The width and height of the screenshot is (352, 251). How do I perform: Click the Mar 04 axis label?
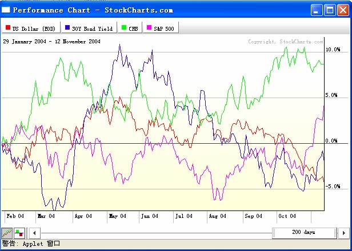[46, 216]
